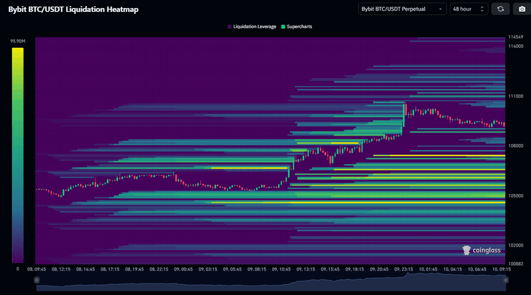531x295 pixels.
Task: Click the 08, 12:15 time axis label
Action: pos(61,269)
